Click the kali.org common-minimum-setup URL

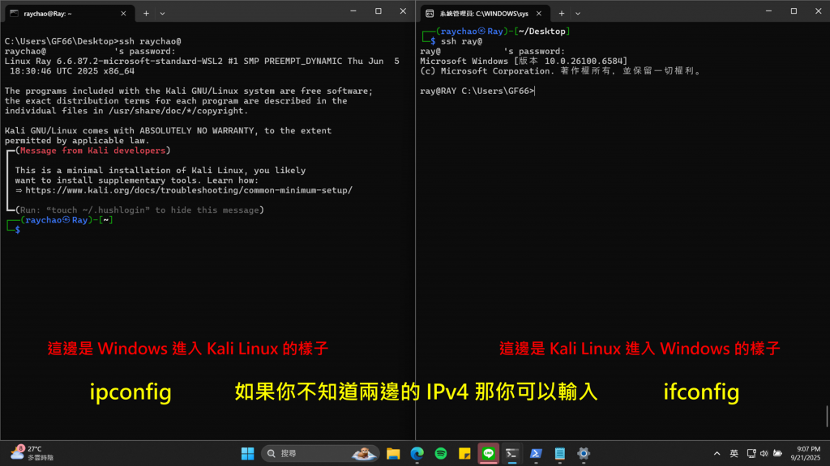[189, 190]
